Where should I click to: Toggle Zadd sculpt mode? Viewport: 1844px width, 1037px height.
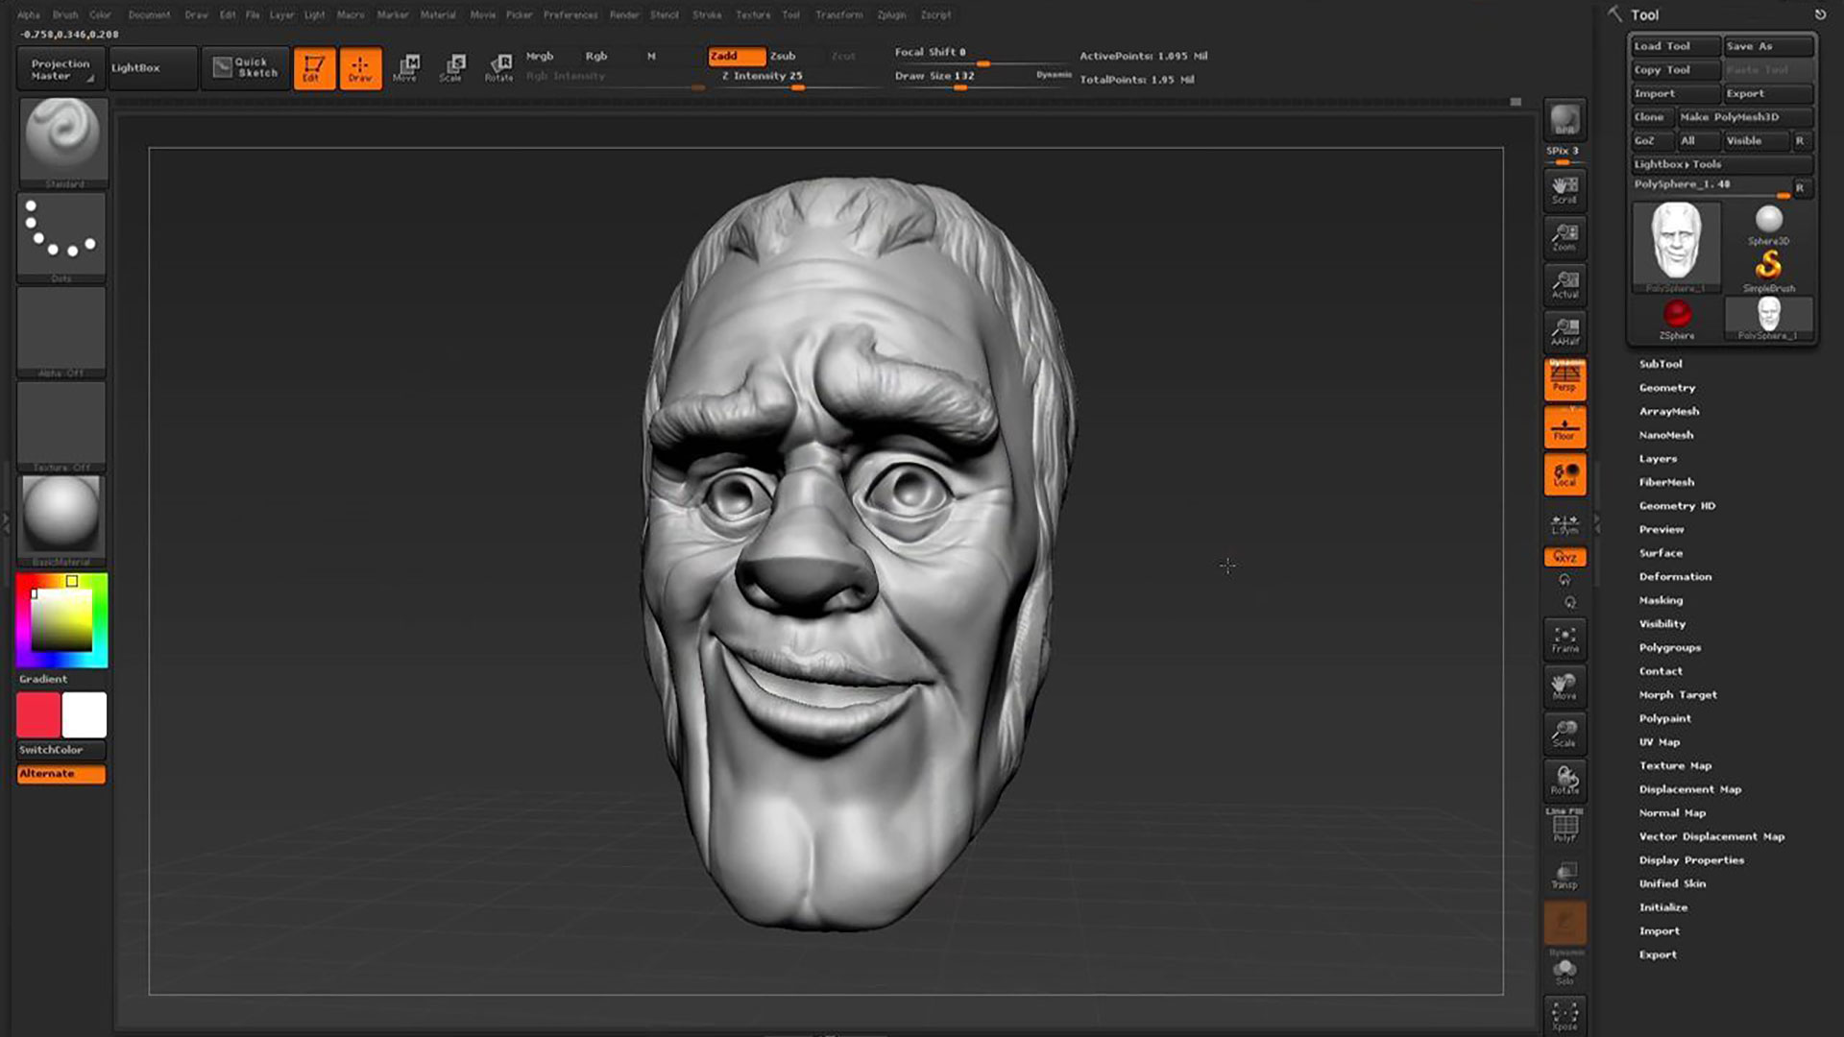(737, 56)
